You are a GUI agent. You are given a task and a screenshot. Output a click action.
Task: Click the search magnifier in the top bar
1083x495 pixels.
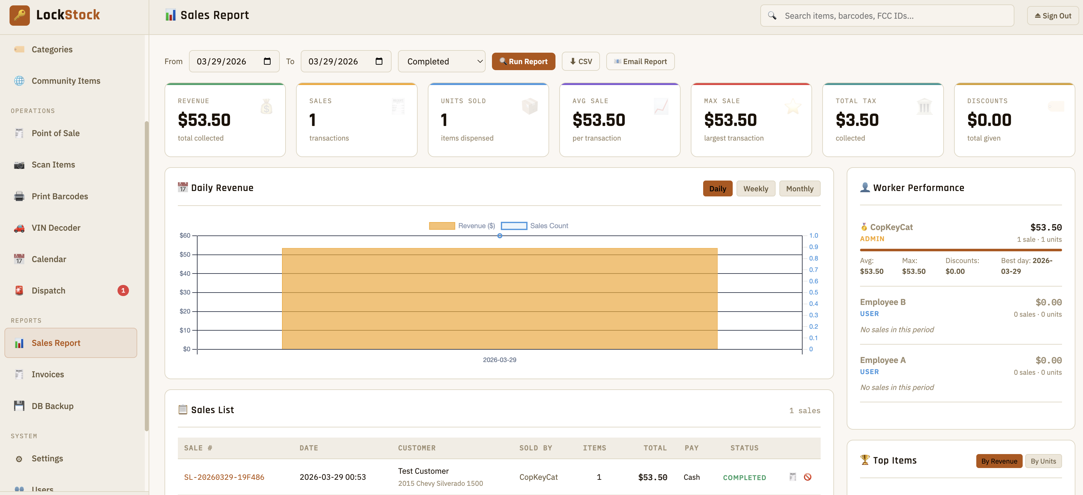coord(772,16)
